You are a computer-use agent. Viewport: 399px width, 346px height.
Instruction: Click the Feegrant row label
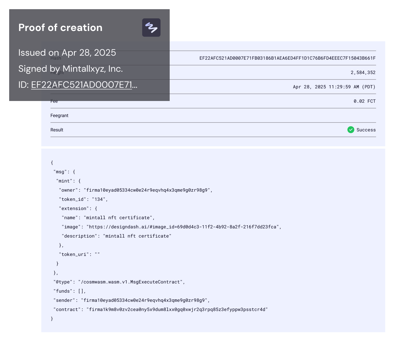pos(59,116)
